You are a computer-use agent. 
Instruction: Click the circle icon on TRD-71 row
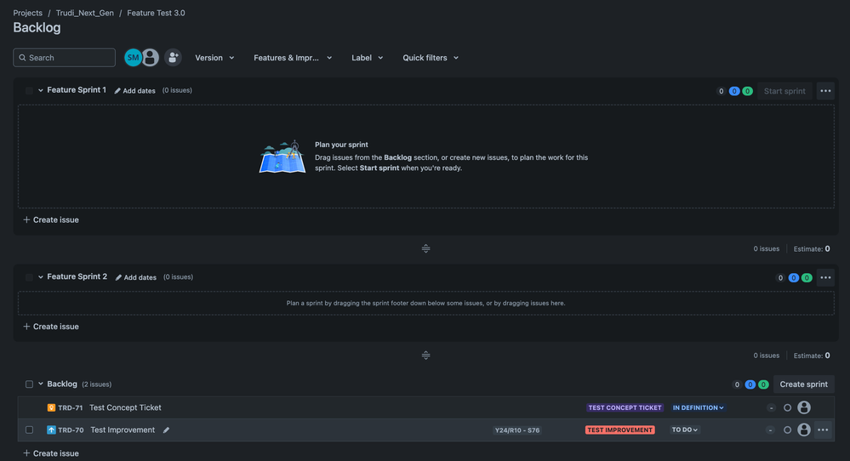787,407
